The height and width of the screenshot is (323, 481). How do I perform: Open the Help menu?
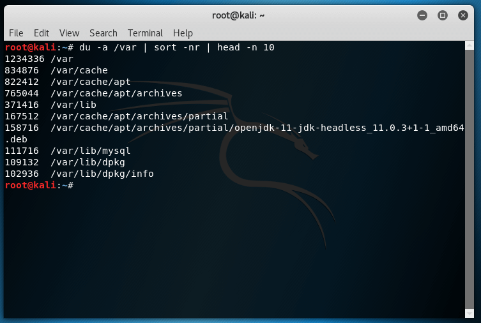[x=183, y=33]
